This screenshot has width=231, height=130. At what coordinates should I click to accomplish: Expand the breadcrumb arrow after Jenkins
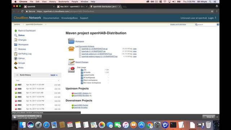coord(23,25)
